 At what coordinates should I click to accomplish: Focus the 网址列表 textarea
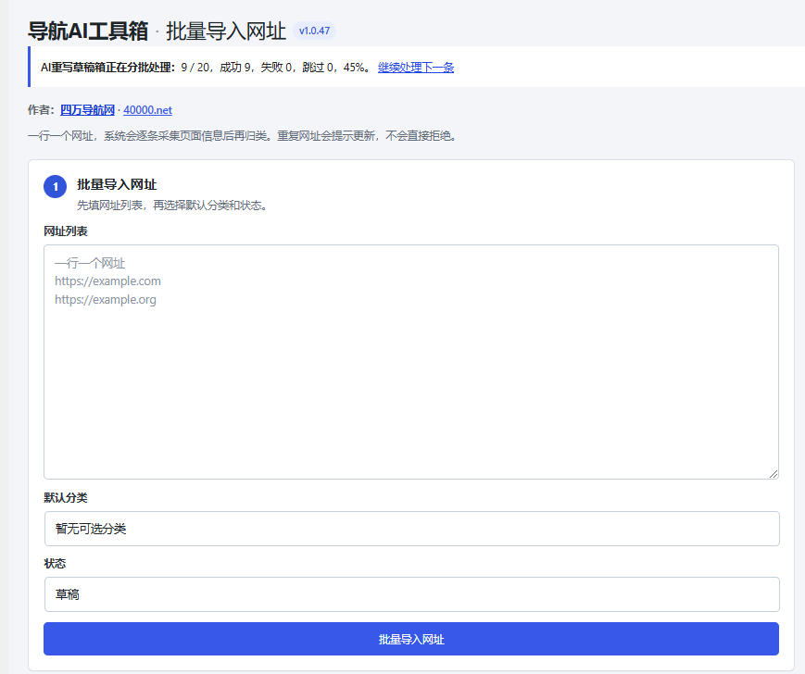tap(411, 362)
